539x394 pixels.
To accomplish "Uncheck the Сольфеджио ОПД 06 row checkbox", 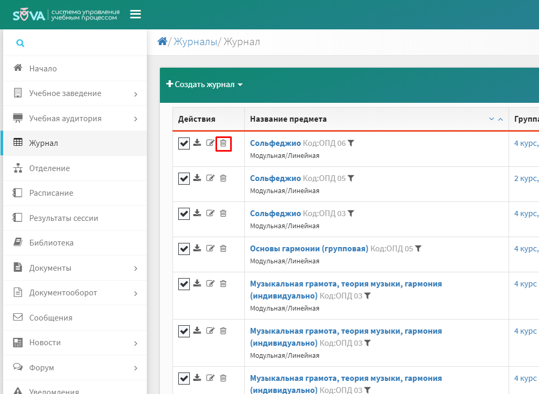I will (184, 143).
